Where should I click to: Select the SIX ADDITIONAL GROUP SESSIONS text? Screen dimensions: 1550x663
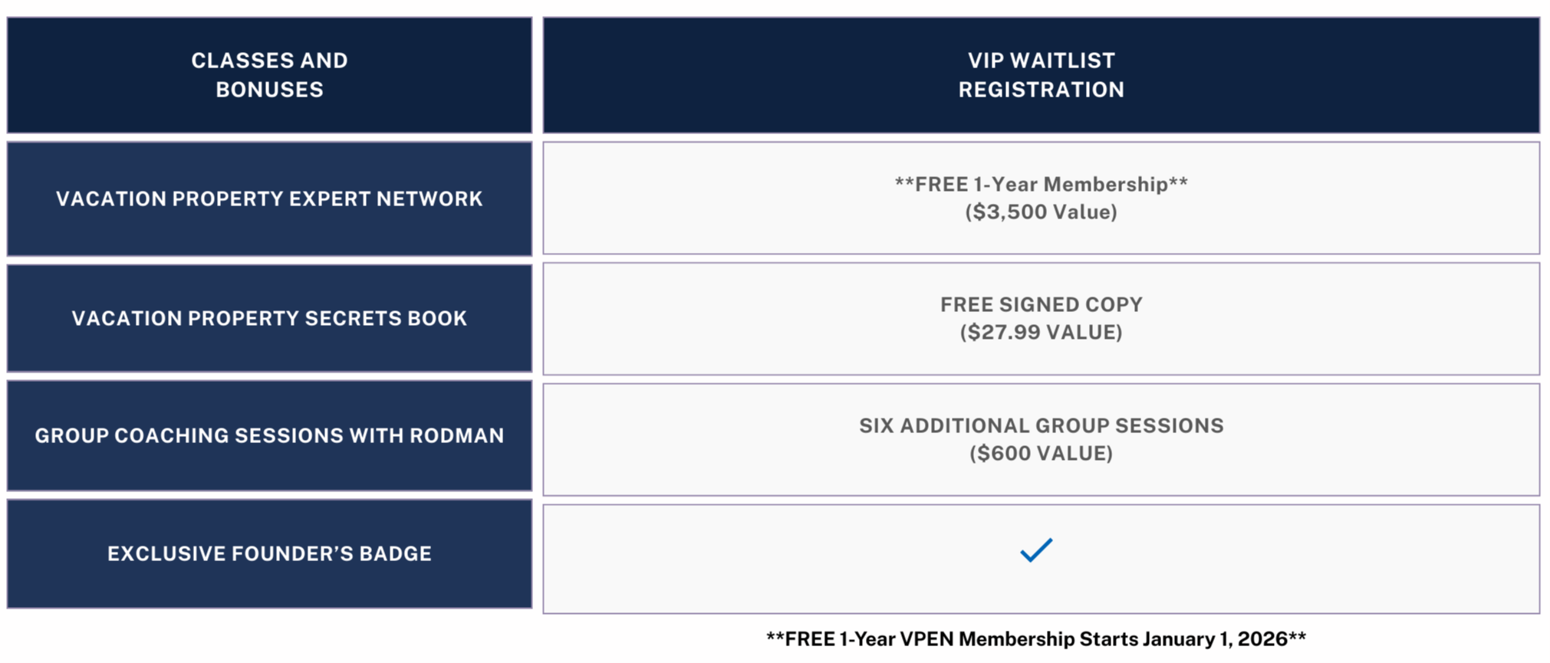click(x=1041, y=426)
